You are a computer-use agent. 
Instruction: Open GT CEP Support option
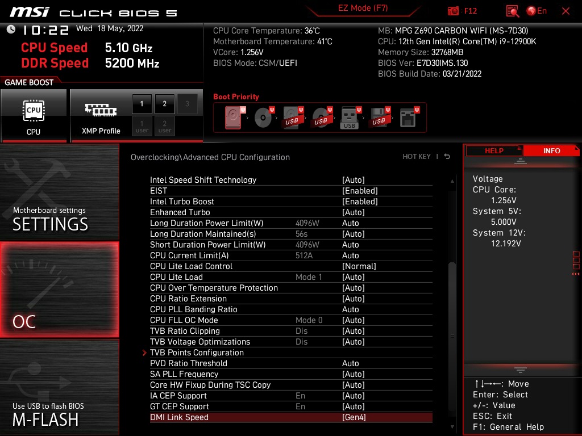291,406
